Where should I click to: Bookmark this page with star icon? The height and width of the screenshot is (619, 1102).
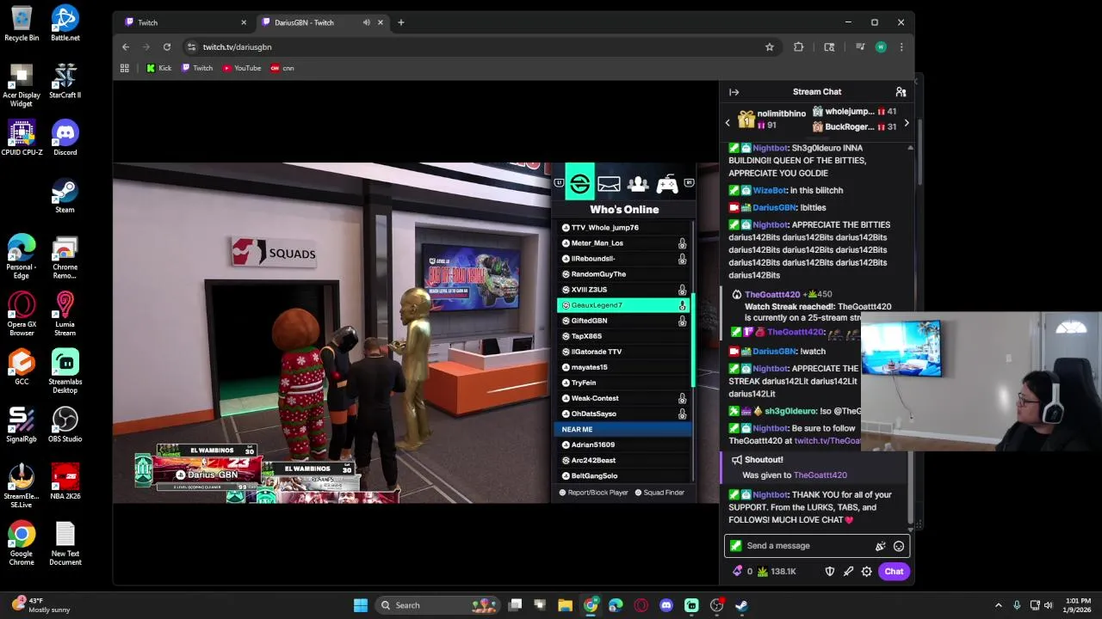[x=770, y=47]
